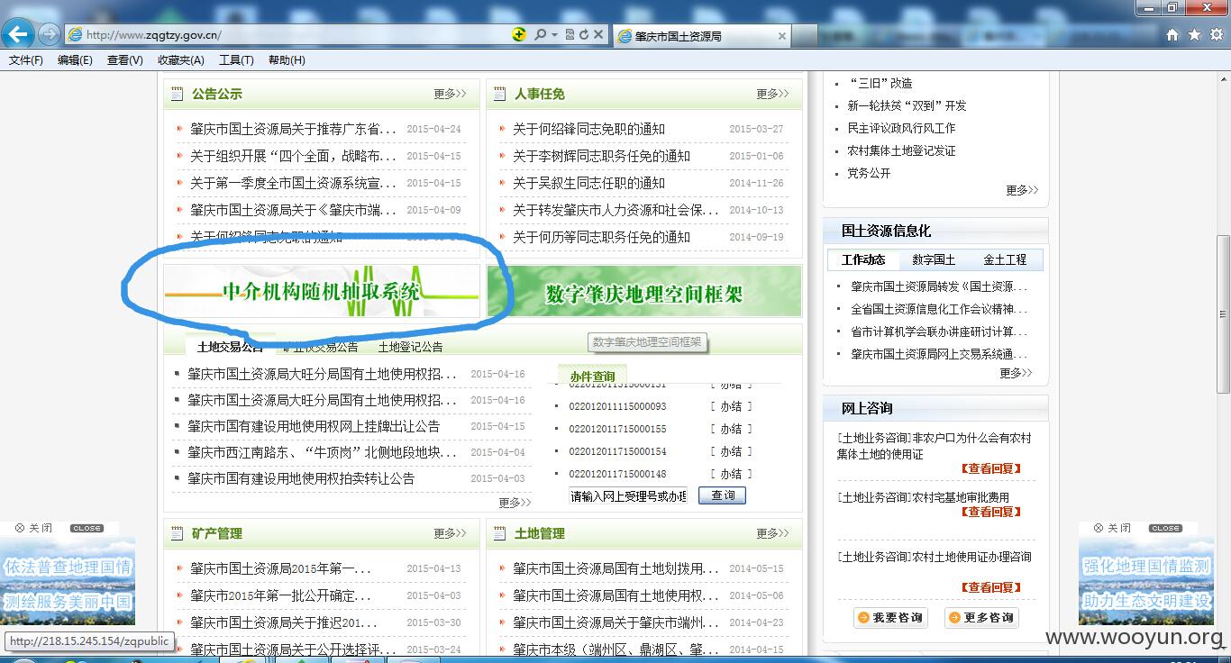The image size is (1231, 663).
Task: Open 查看回复 under 非农户口 land question
Action: pos(990,468)
